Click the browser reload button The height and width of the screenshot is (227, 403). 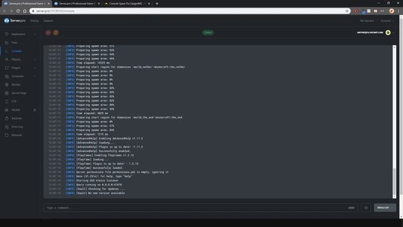18,11
